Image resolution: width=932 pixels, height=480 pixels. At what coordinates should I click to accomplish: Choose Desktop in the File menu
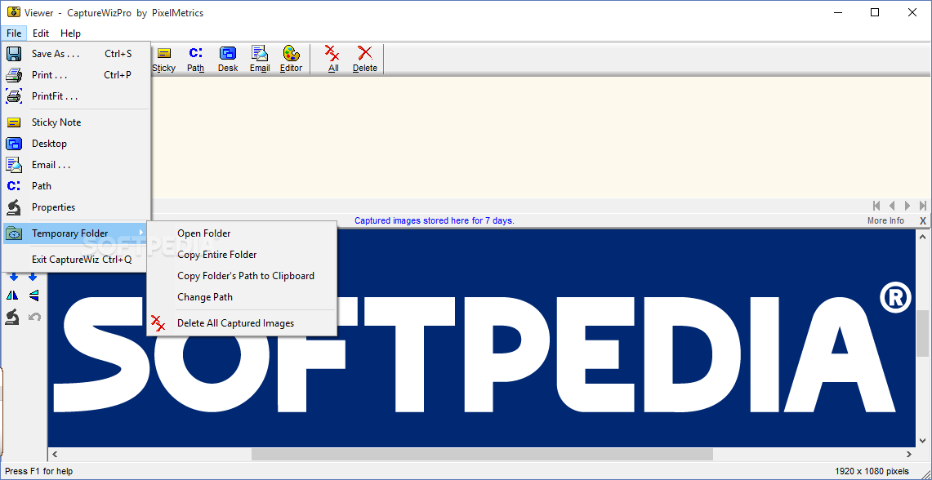(76, 144)
